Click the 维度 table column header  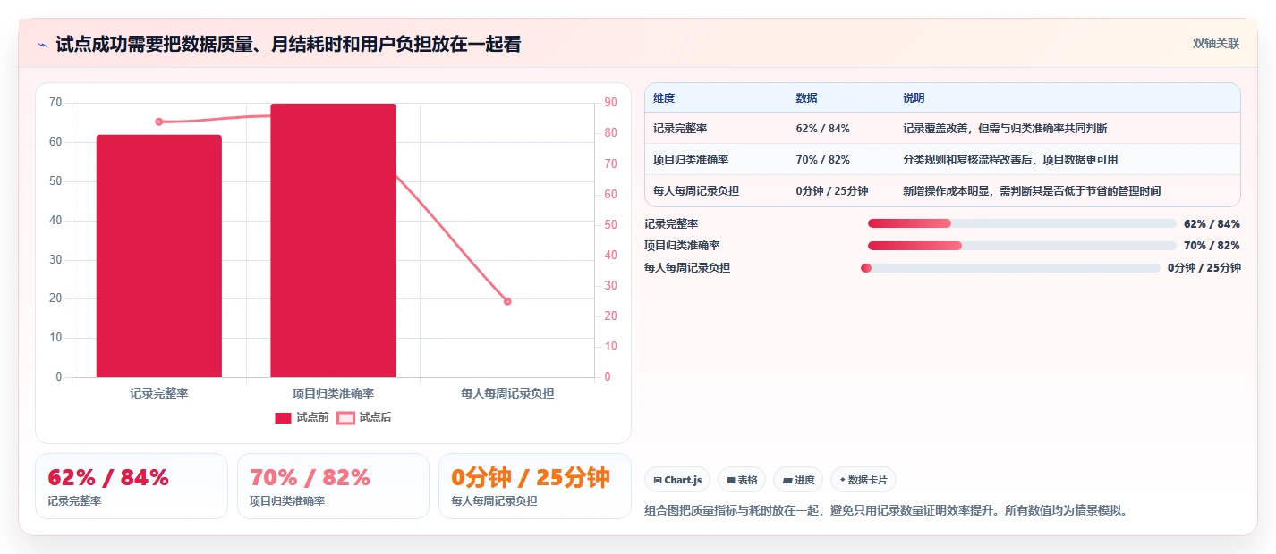[x=664, y=98]
